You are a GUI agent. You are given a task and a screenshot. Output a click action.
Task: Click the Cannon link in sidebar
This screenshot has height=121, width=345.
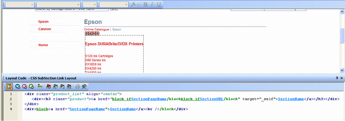pyautogui.click(x=45, y=29)
